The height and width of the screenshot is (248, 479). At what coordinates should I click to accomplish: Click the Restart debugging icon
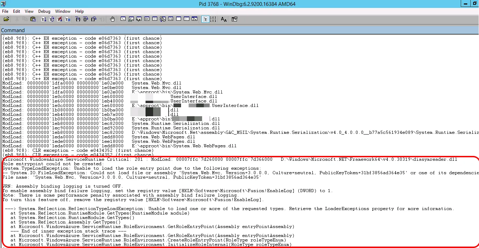coord(51,19)
